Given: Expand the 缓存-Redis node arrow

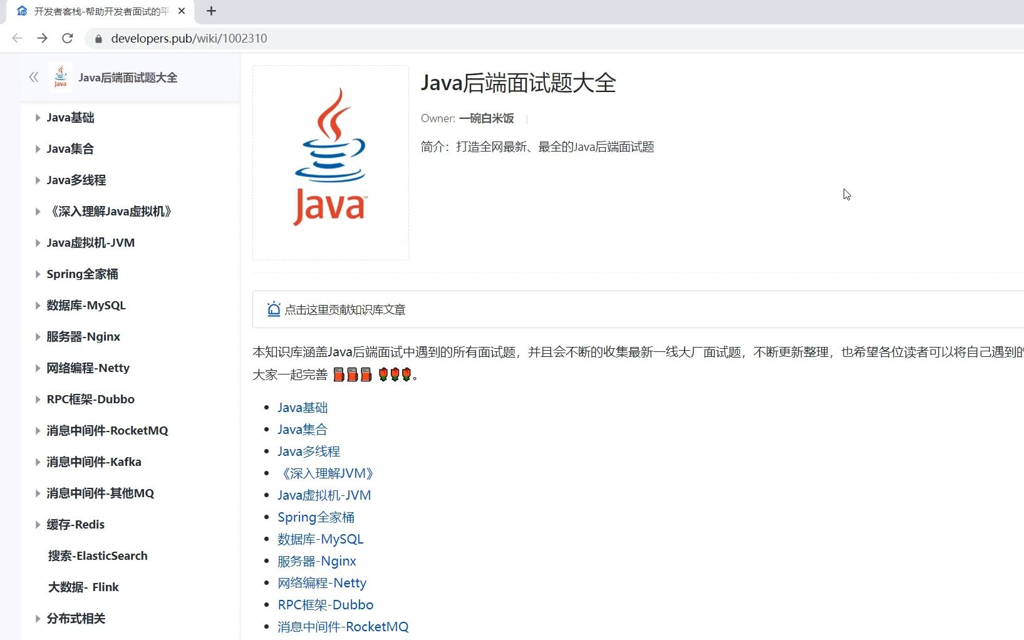Looking at the screenshot, I should point(38,525).
